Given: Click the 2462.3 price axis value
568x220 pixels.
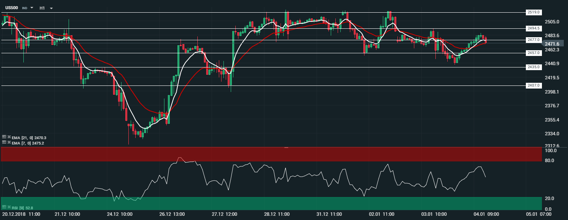Looking at the screenshot, I should [552, 50].
